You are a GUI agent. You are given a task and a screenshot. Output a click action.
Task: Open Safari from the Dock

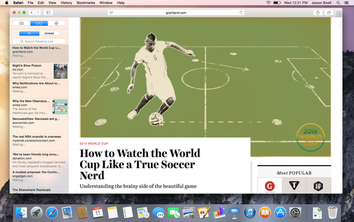[x=52, y=213]
